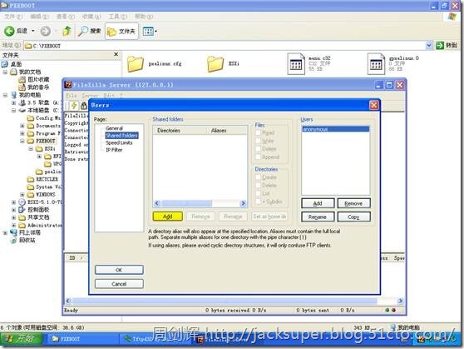The width and height of the screenshot is (464, 349).
Task: Select Config.Msi folder in the tree
Action: 48,118
